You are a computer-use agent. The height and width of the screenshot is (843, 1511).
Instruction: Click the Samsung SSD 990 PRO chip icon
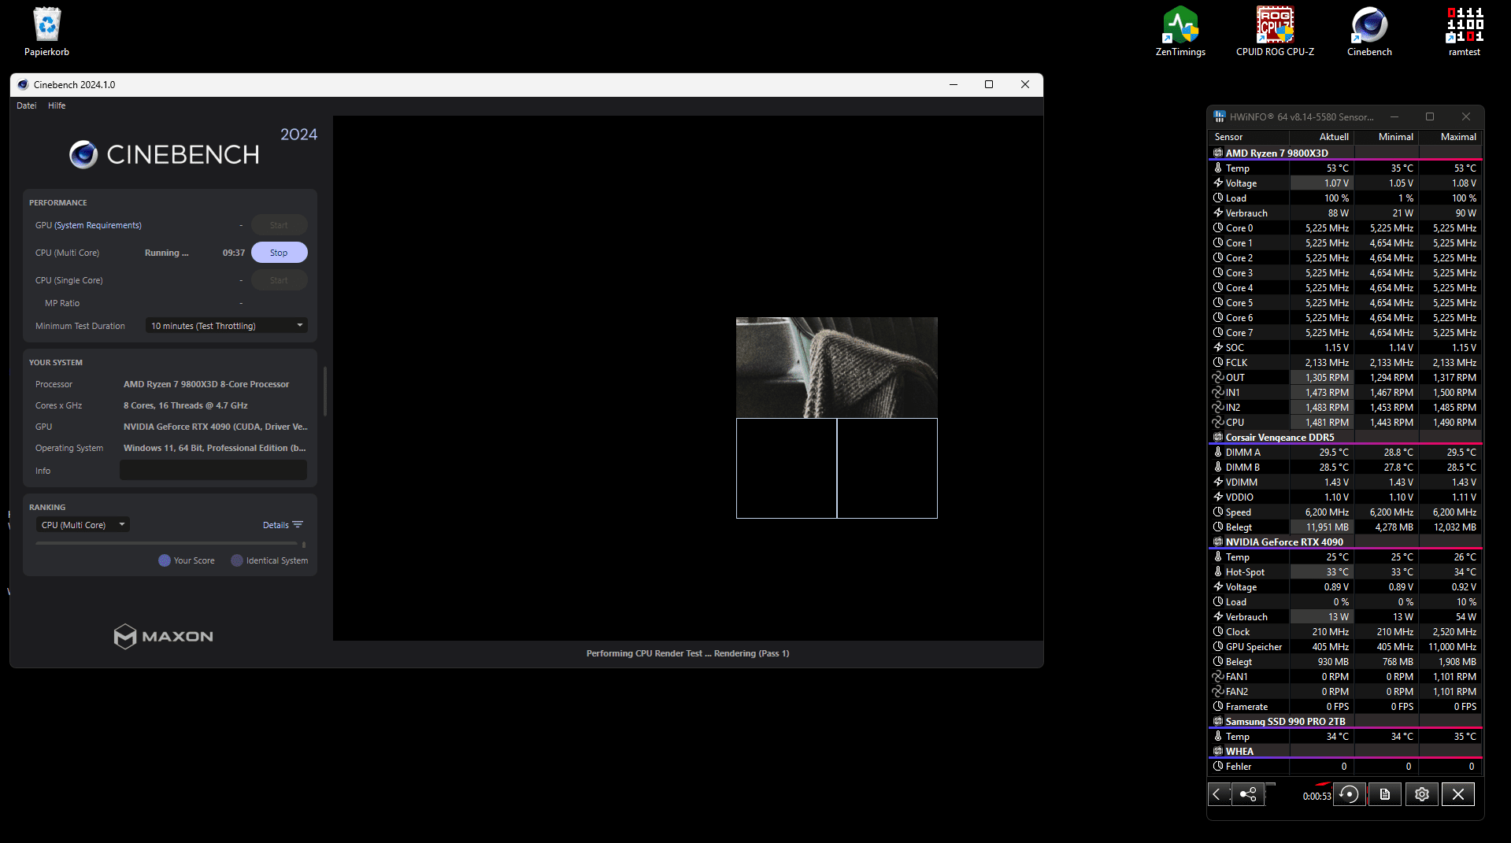(1218, 722)
